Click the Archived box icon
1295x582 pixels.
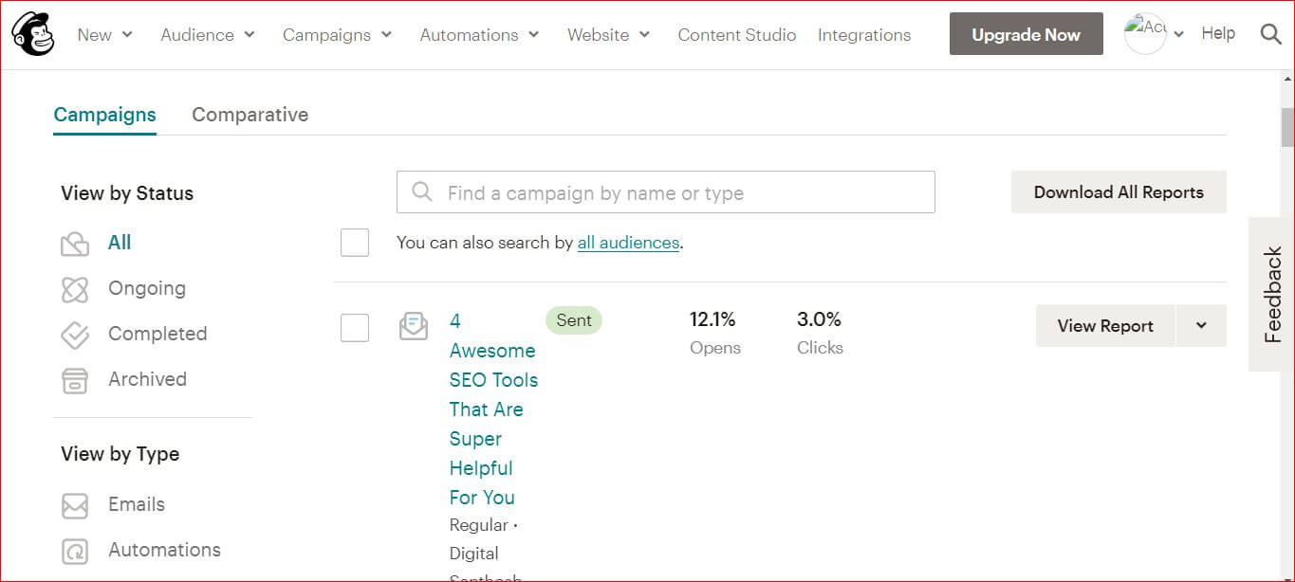[75, 380]
